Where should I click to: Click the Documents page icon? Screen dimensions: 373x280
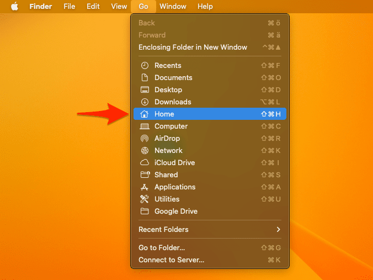(x=145, y=78)
